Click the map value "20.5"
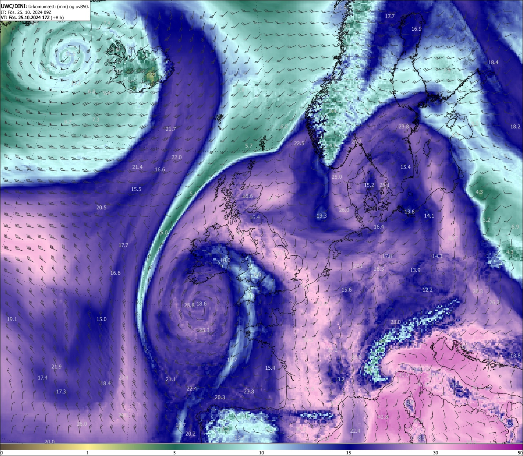523x456 pixels. [101, 208]
